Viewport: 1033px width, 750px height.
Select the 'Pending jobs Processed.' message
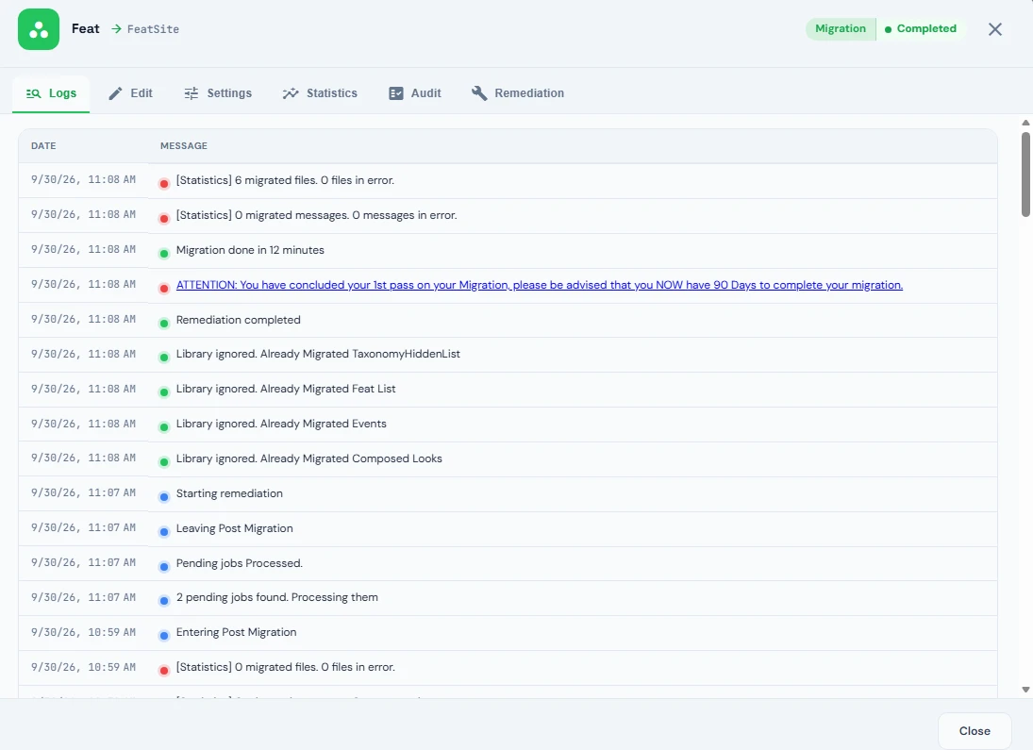point(239,563)
